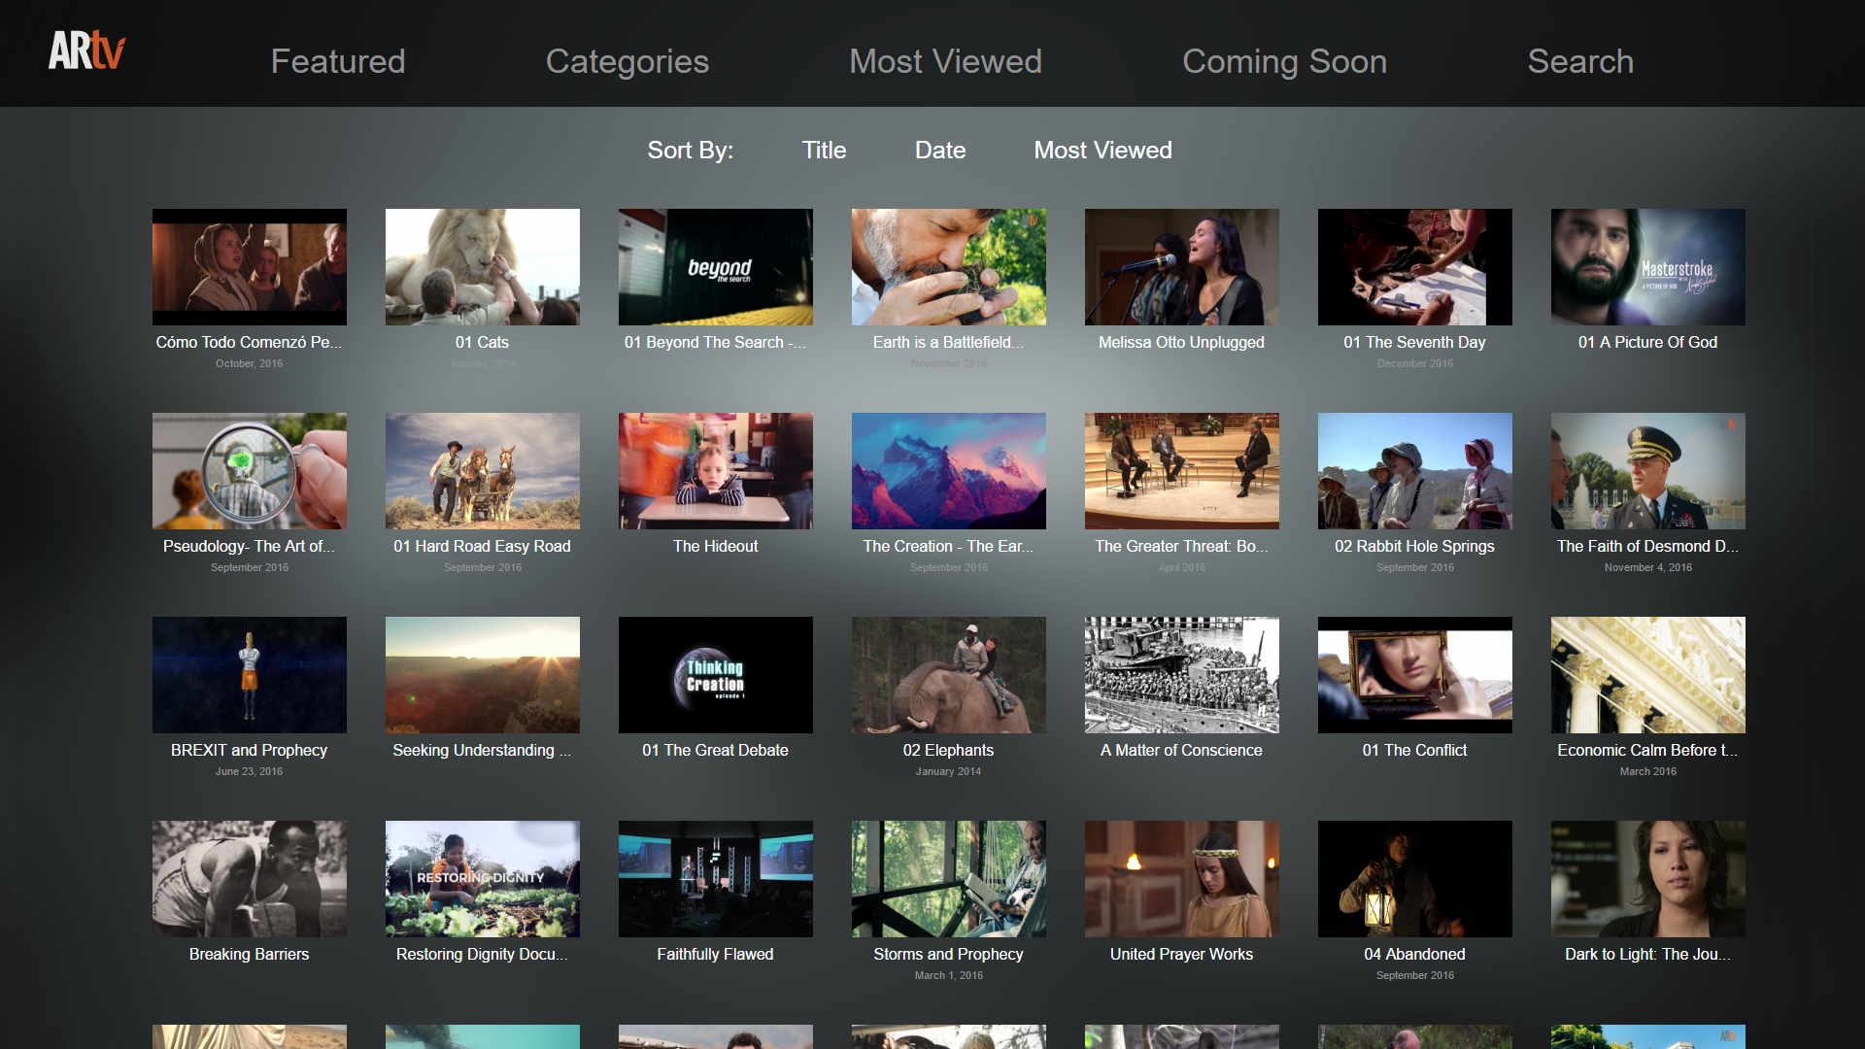Select '02 Elephants' from the grid
1865x1049 pixels.
948,674
